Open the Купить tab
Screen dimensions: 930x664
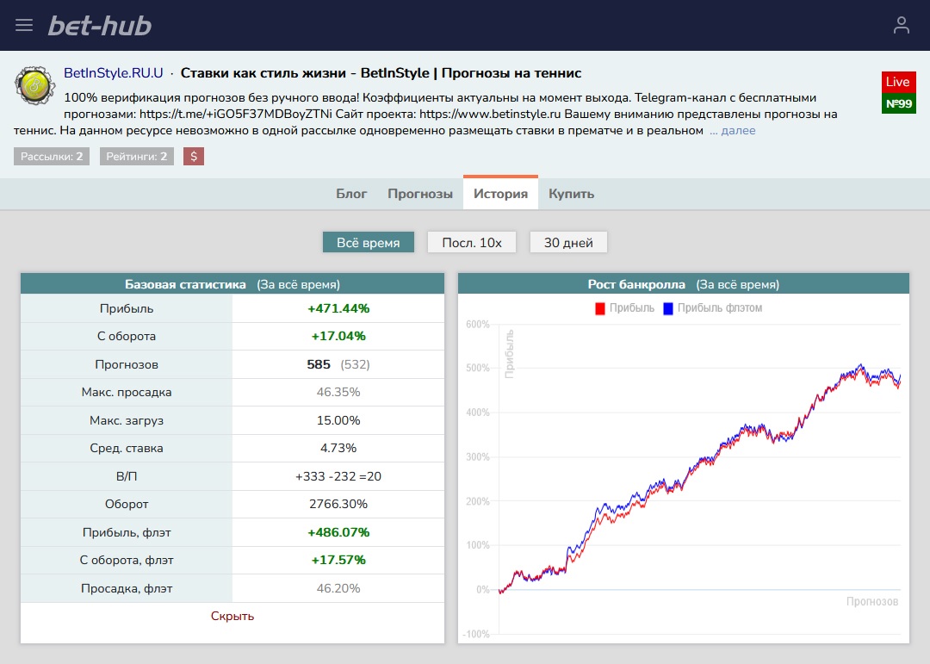pos(571,194)
